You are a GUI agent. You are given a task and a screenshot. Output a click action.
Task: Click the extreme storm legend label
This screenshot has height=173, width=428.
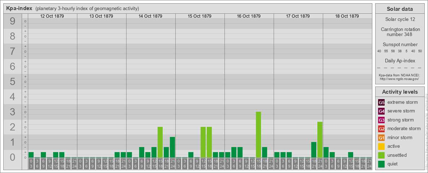(x=403, y=102)
